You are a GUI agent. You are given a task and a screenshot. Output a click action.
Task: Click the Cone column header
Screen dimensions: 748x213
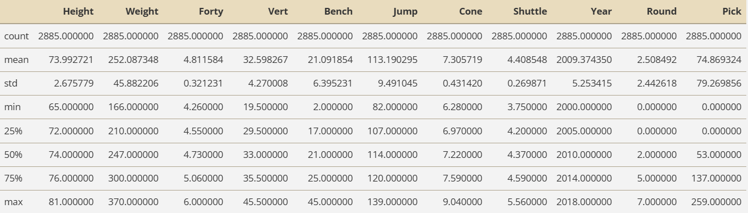click(470, 11)
